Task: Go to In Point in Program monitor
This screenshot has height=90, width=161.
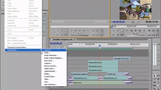Action: click(113, 35)
